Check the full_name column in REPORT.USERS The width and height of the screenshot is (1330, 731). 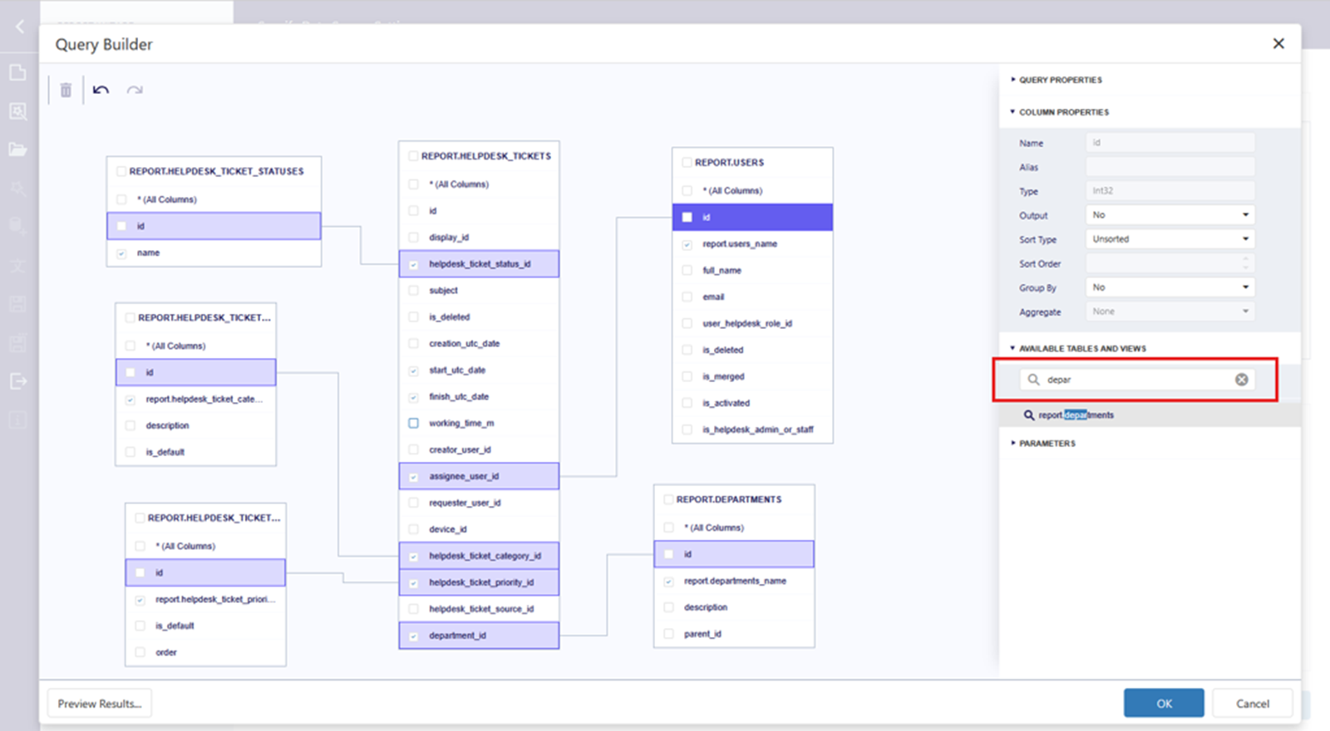click(687, 270)
